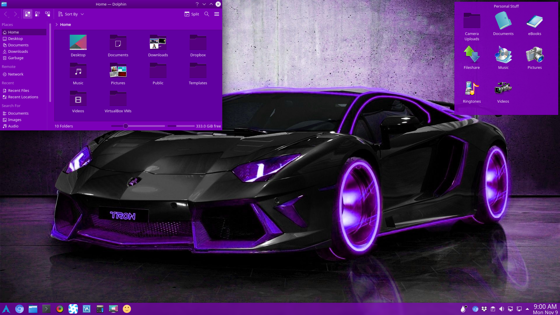Launch Chromium from the taskbar

[20, 309]
